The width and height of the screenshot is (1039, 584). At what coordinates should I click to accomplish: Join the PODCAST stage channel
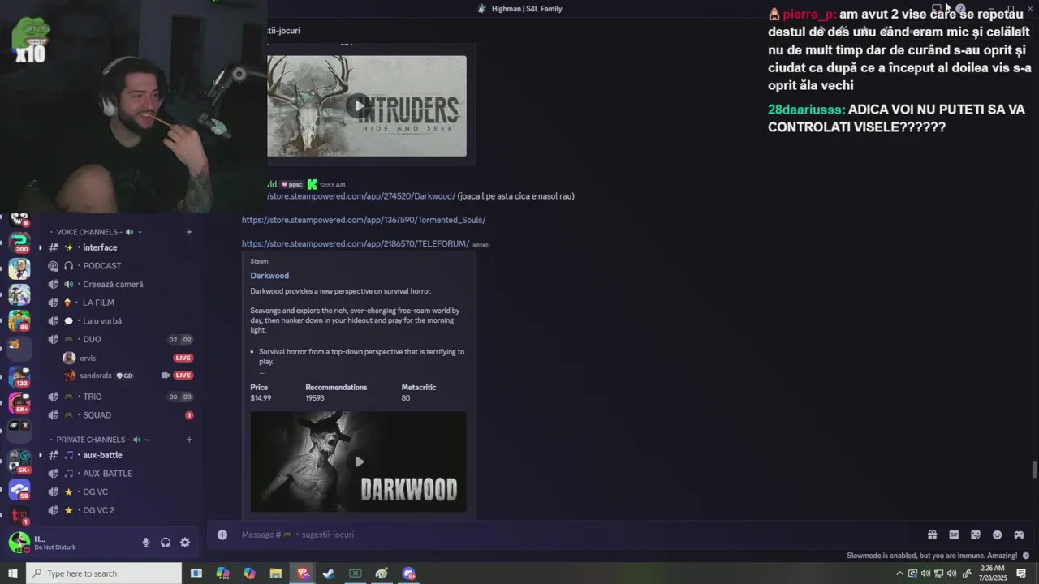coord(120,266)
